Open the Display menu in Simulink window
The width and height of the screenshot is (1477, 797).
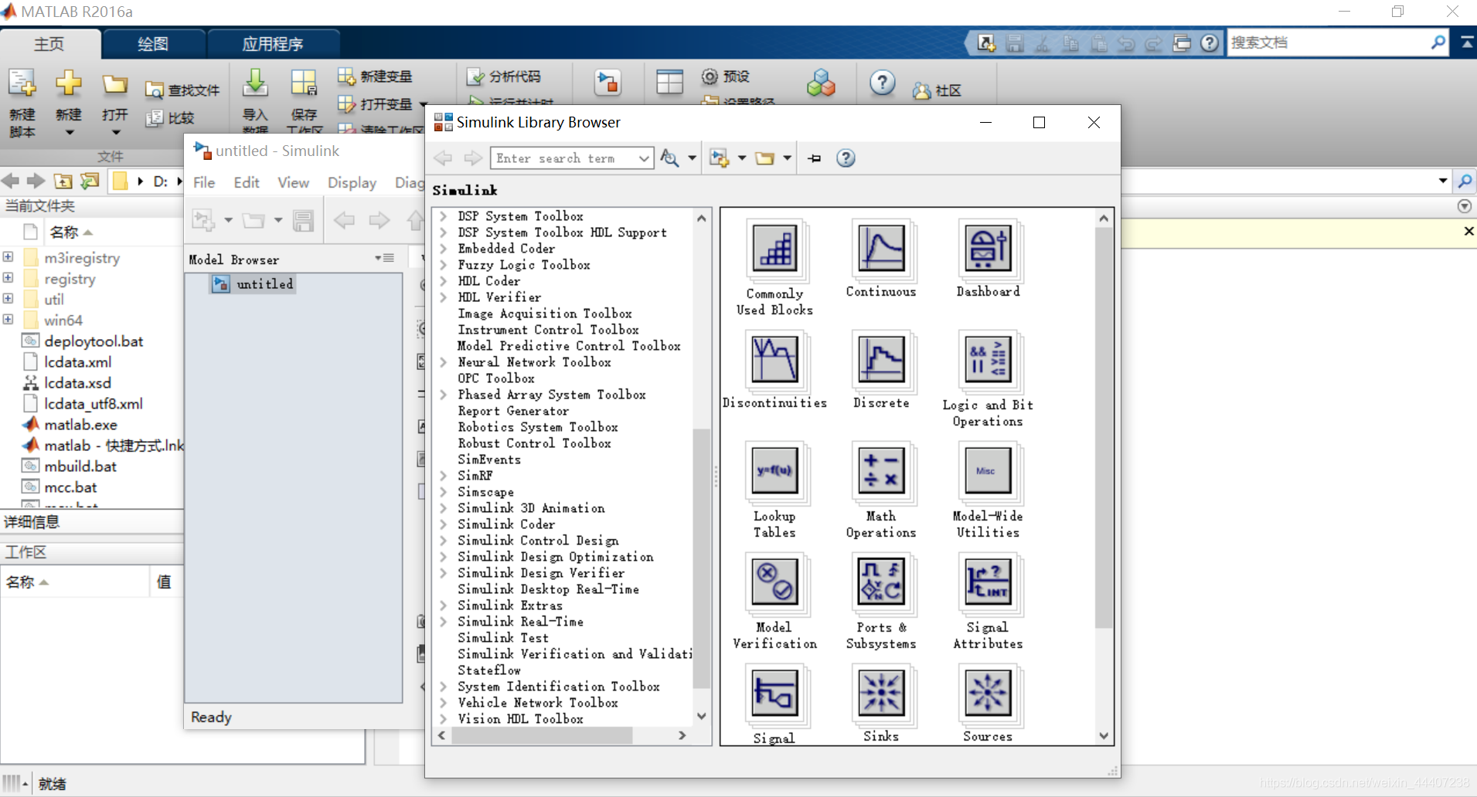pyautogui.click(x=352, y=182)
